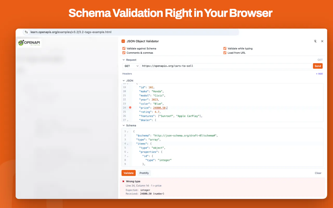Click the "price": 24800.50 line in JSON editor

pyautogui.click(x=153, y=108)
